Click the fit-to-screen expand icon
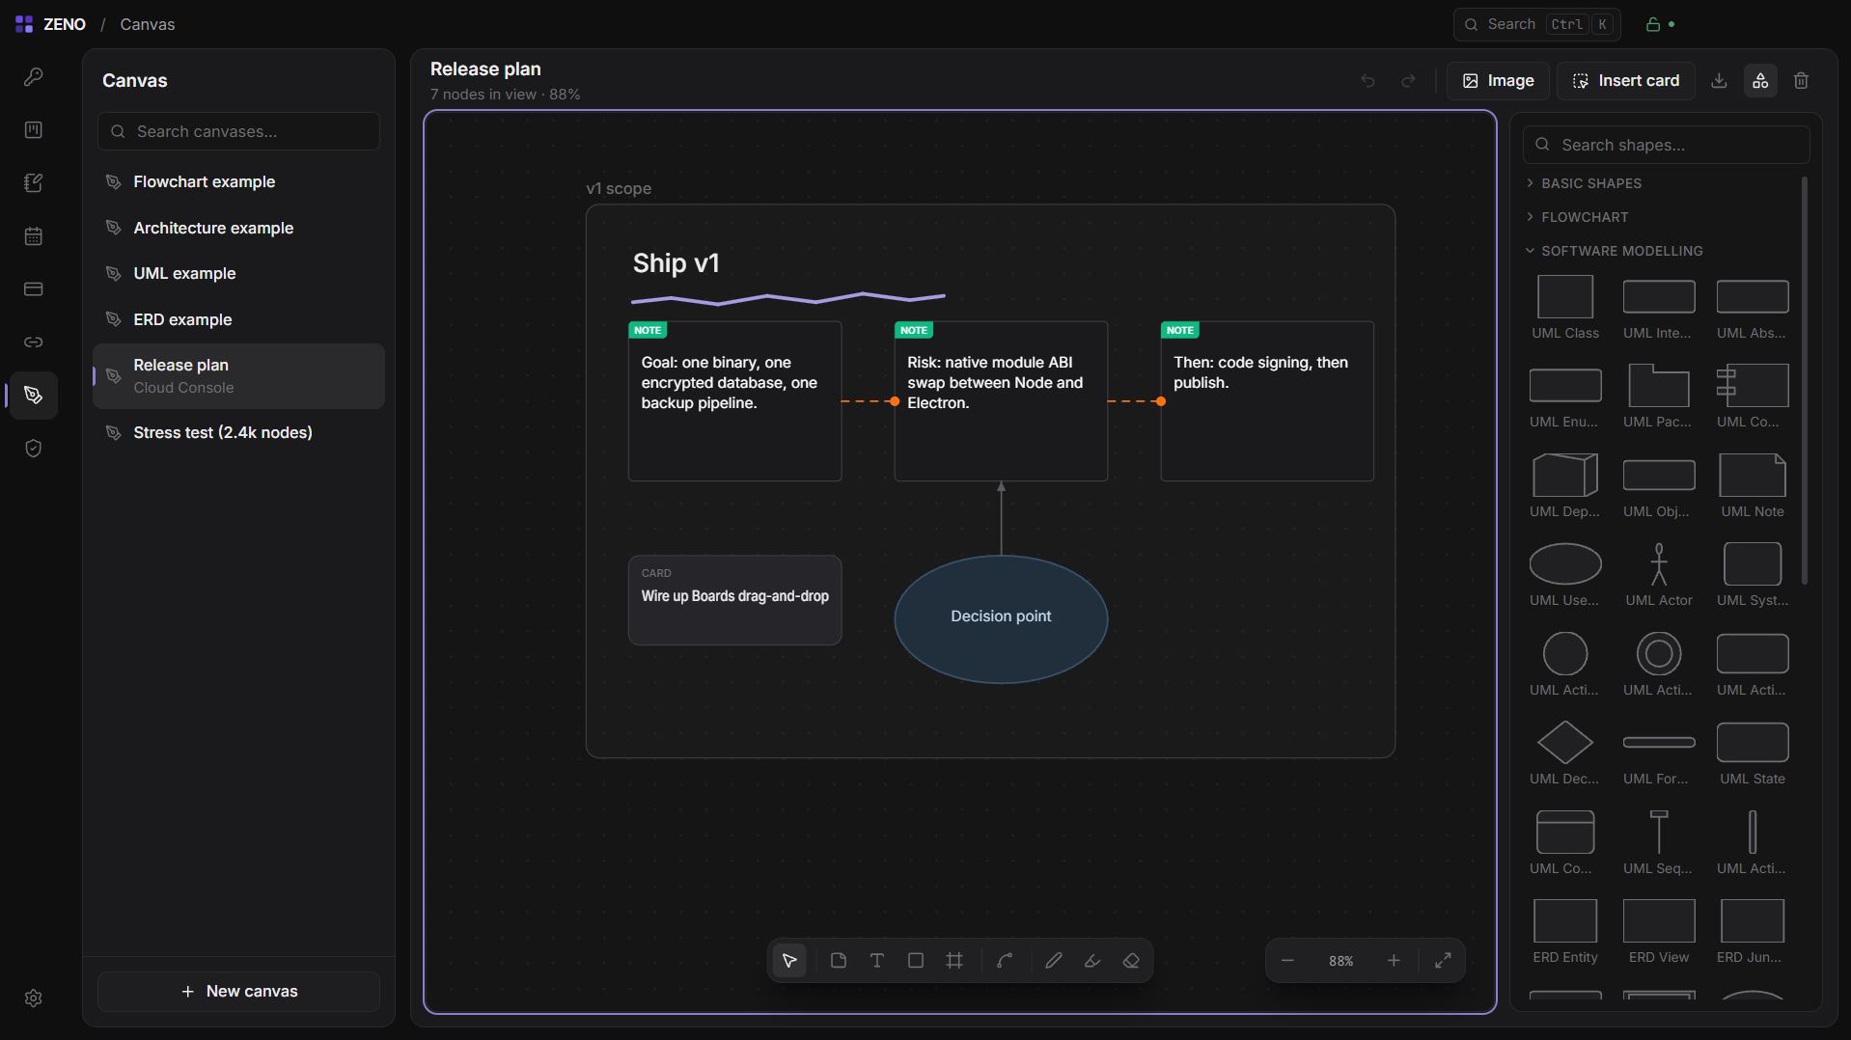Screen dimensions: 1851x1040 pos(1443,961)
